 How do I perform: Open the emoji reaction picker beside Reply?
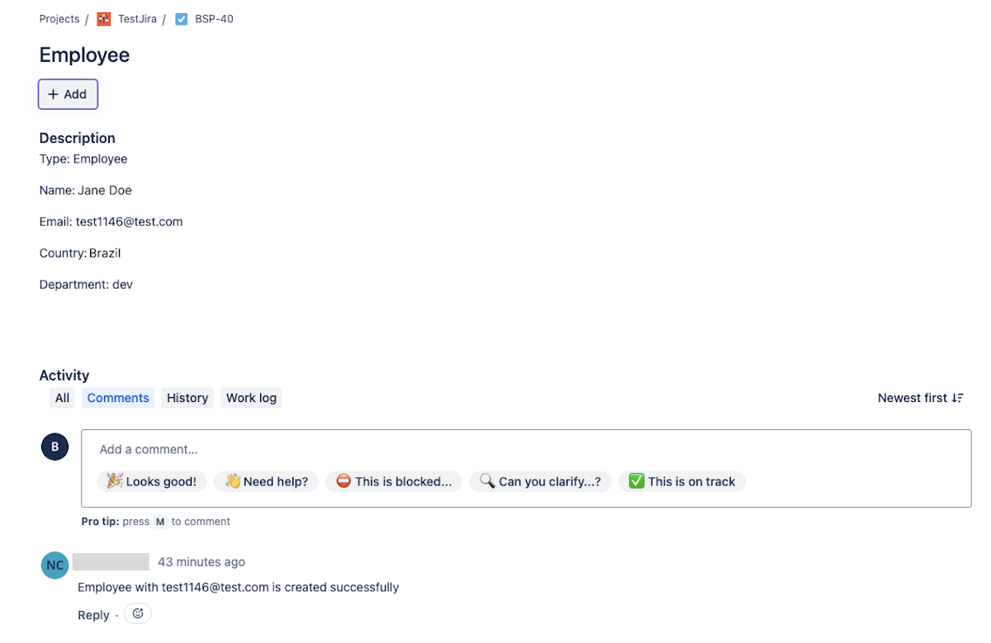pyautogui.click(x=137, y=613)
